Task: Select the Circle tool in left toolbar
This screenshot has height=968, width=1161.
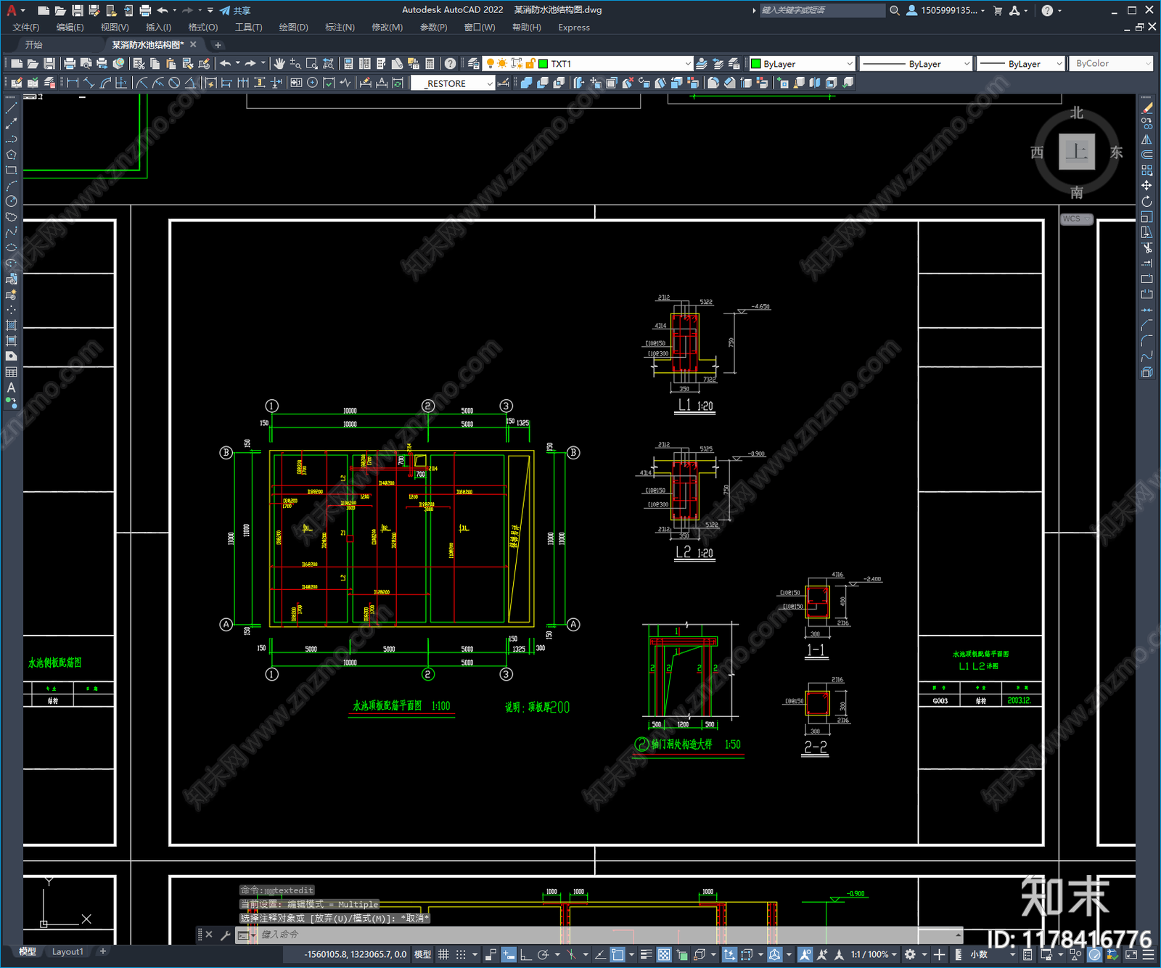Action: pos(11,201)
